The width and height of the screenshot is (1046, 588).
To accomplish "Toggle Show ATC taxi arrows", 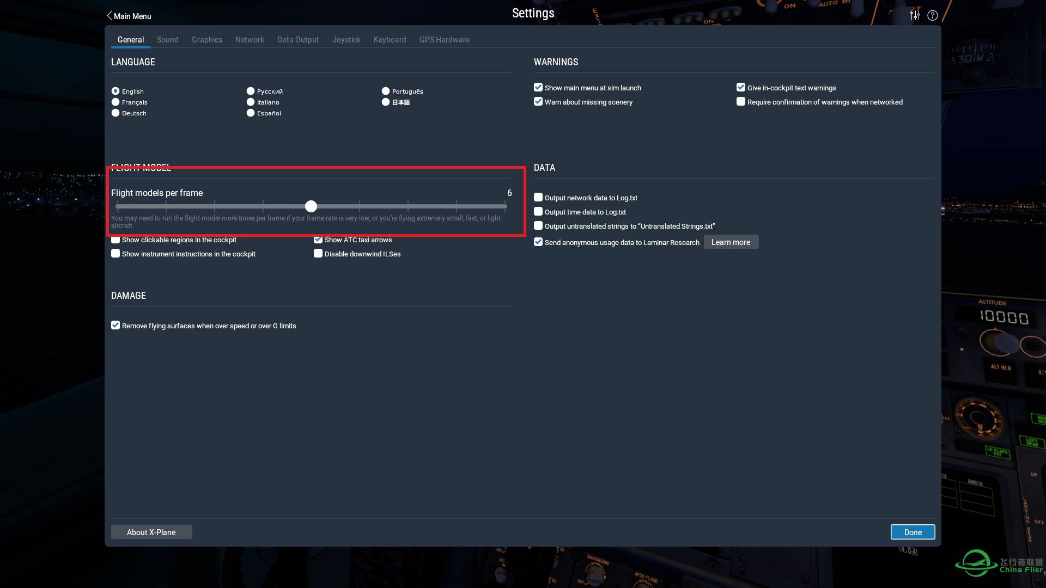I will [318, 240].
